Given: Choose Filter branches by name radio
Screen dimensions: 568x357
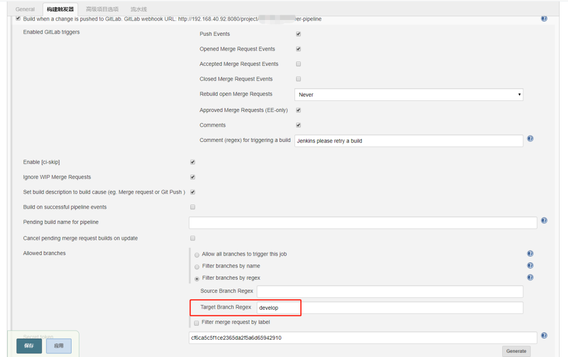Looking at the screenshot, I should [x=197, y=267].
